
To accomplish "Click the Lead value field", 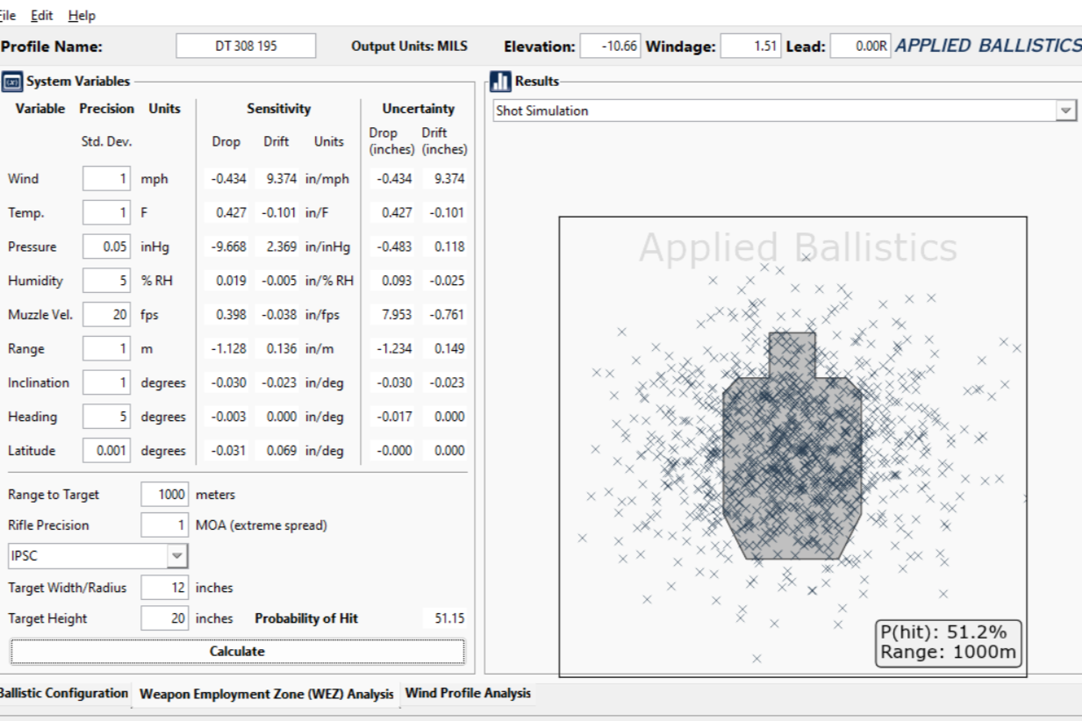I will tap(861, 46).
